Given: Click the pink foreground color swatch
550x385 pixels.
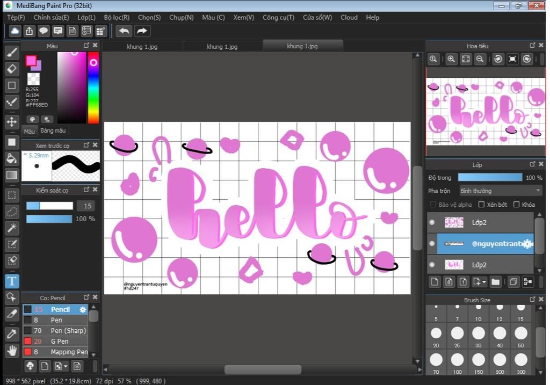Looking at the screenshot, I should [x=31, y=61].
